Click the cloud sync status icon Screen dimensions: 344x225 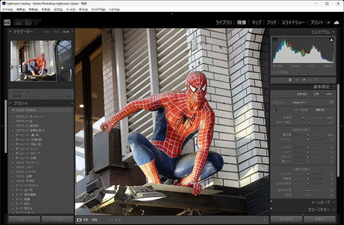click(336, 22)
